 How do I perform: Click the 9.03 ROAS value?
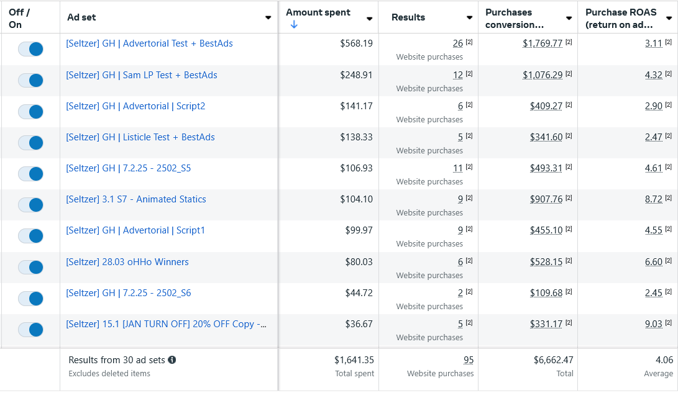tap(653, 324)
